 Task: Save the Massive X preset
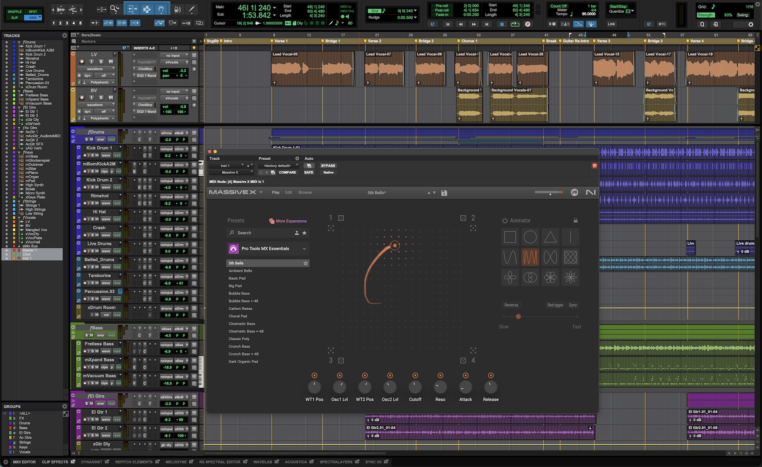444,193
